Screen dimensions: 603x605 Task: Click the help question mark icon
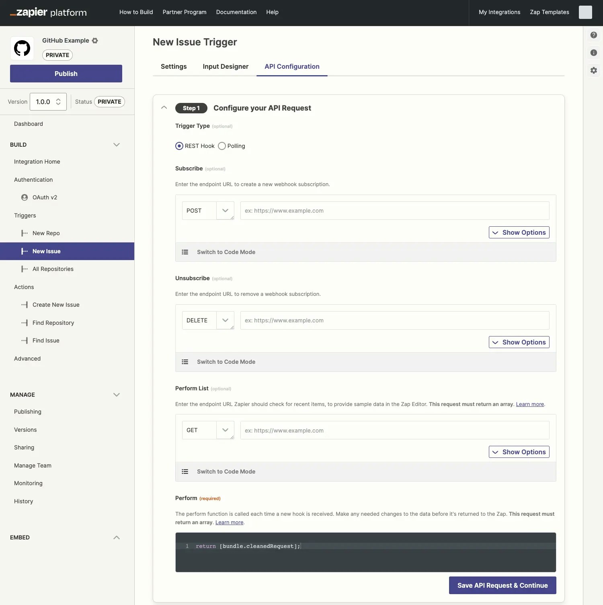tap(593, 35)
